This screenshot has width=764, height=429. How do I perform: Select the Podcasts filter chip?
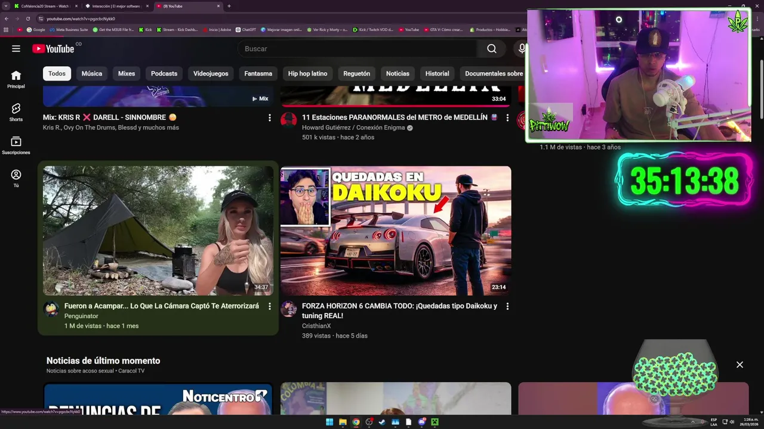pos(164,74)
